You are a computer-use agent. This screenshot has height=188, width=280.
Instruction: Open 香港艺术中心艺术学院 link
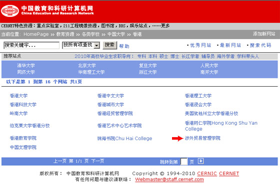(x=119, y=126)
